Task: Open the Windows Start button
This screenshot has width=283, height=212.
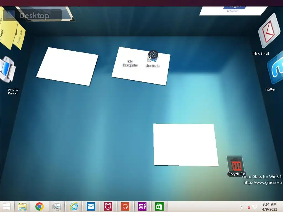Action: point(7,206)
